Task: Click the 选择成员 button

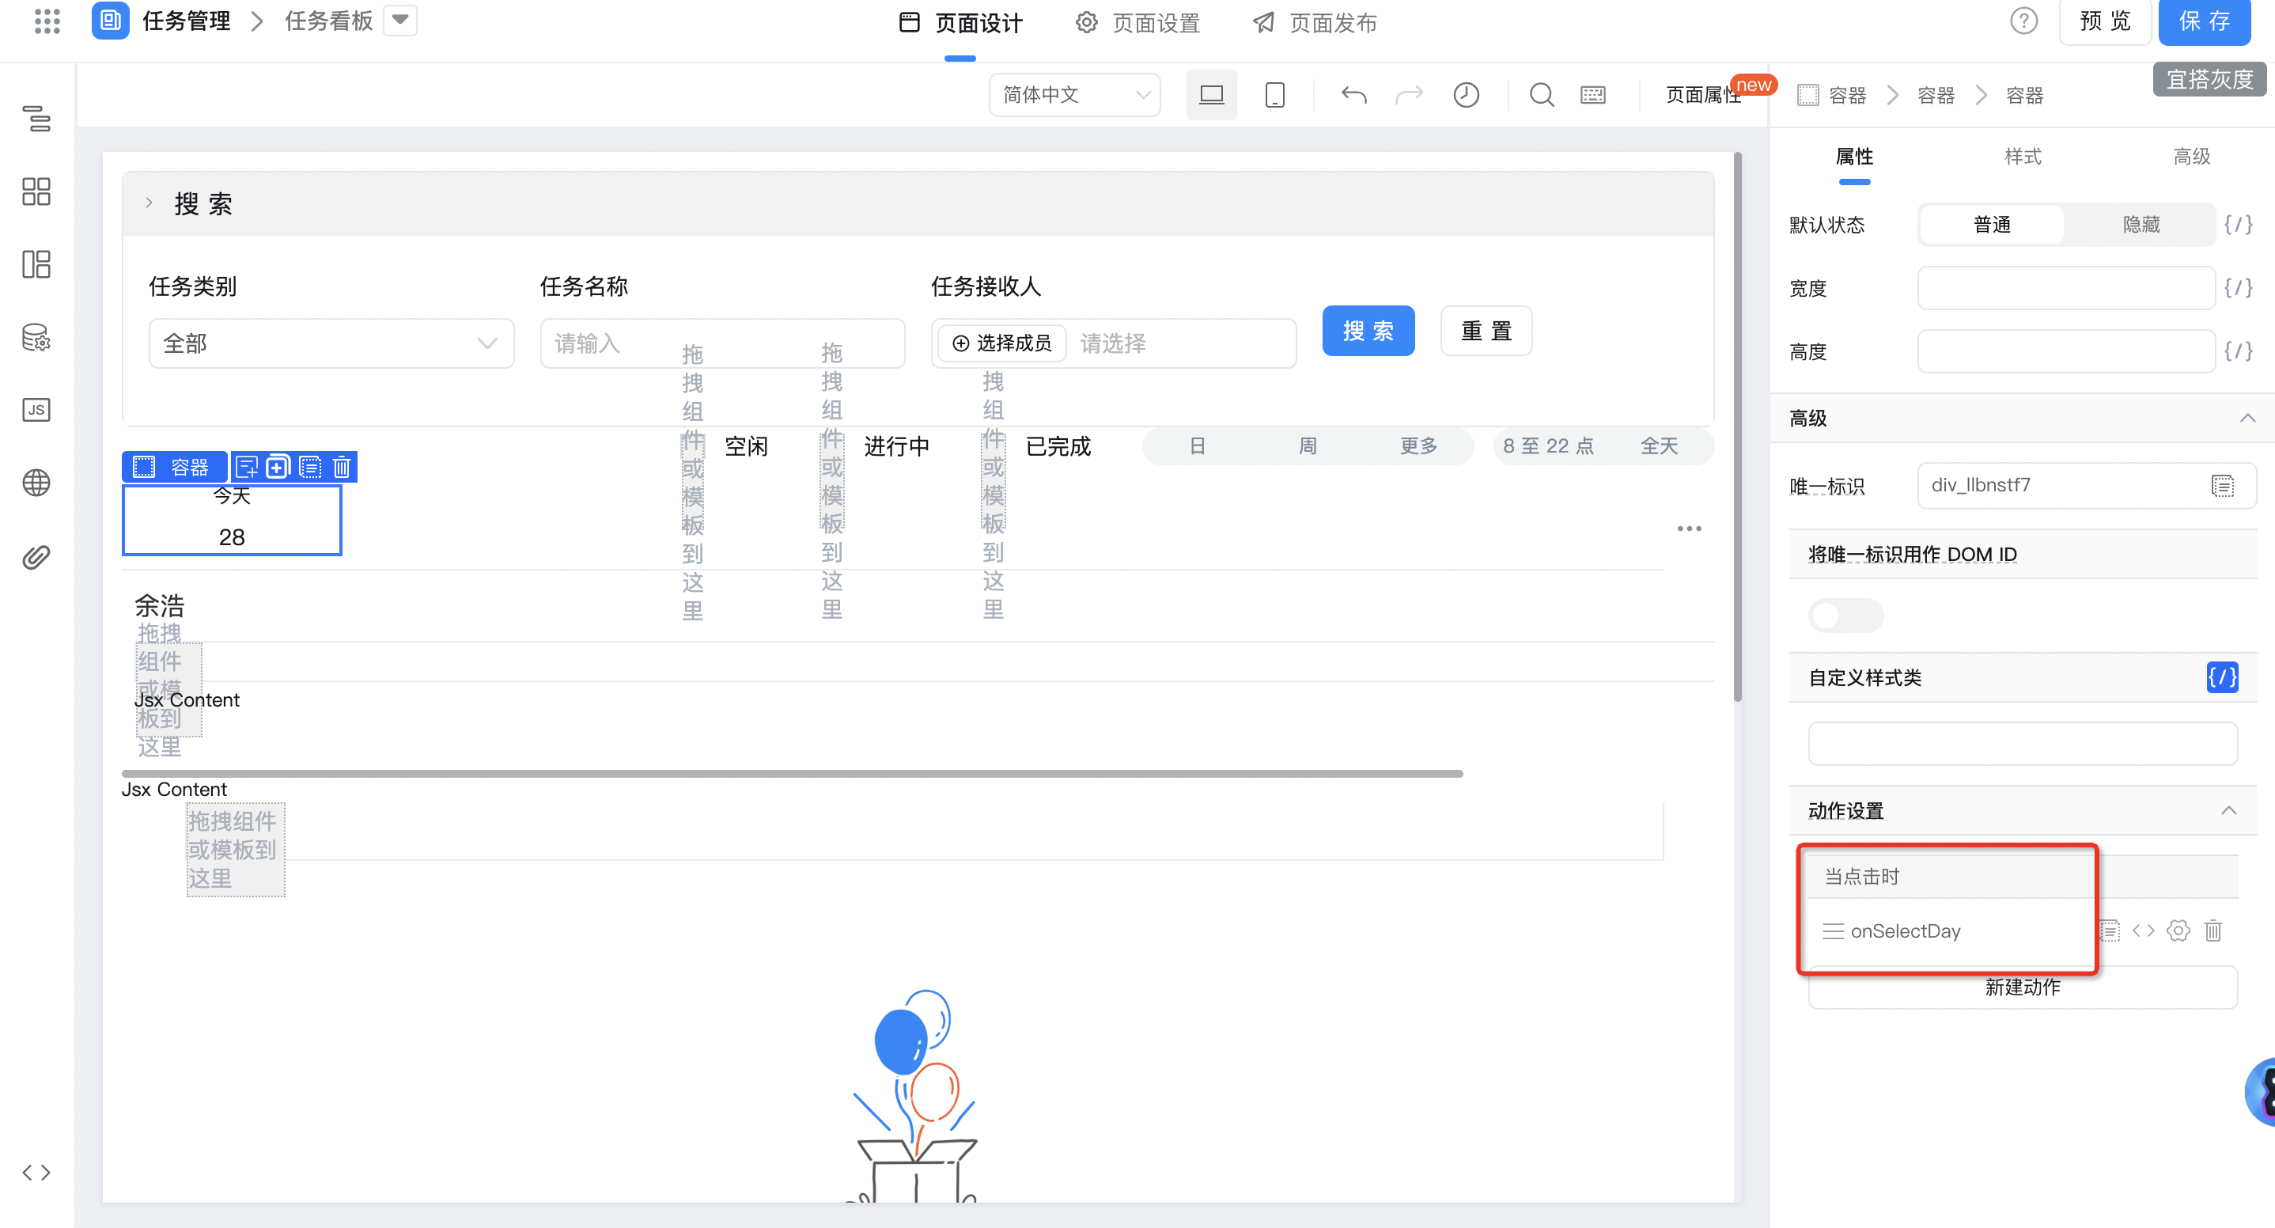Action: [1001, 343]
